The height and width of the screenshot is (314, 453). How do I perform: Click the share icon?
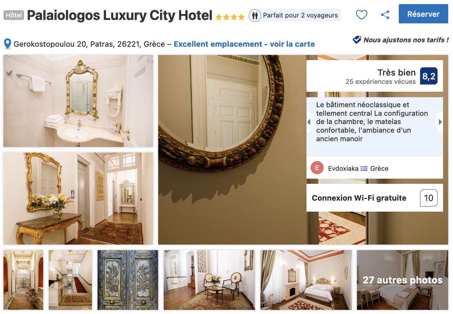(385, 15)
